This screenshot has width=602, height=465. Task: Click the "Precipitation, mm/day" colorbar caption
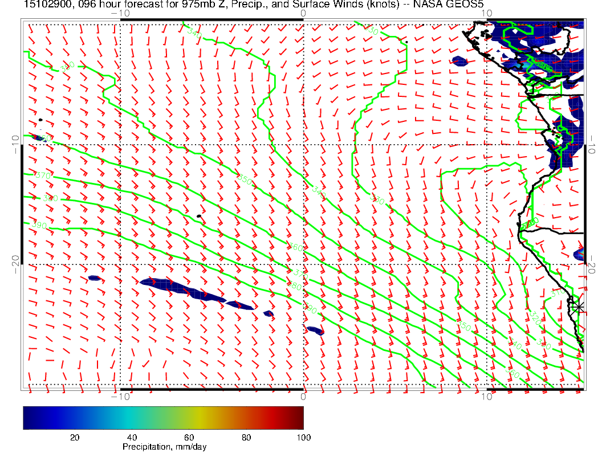tap(164, 447)
